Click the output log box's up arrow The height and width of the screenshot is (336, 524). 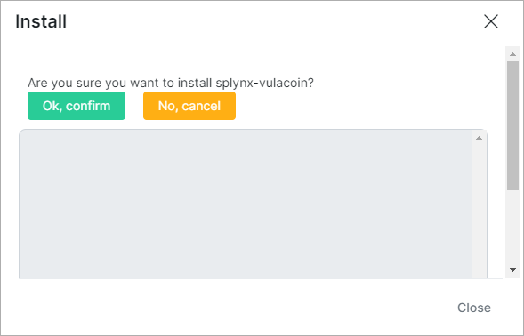(479, 138)
